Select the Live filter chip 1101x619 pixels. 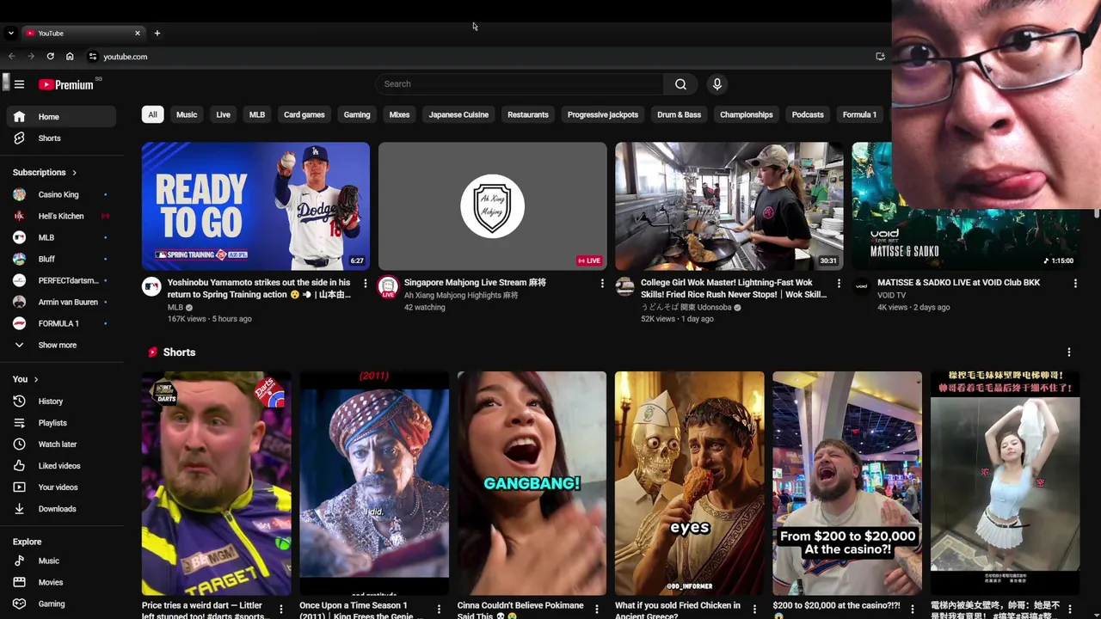[x=223, y=114]
